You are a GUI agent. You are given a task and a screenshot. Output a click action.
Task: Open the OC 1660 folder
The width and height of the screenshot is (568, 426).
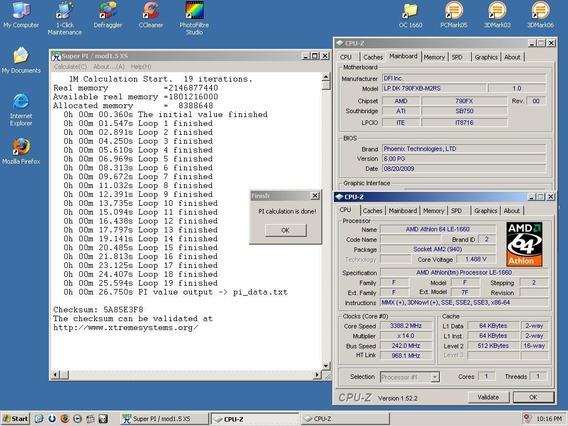410,15
